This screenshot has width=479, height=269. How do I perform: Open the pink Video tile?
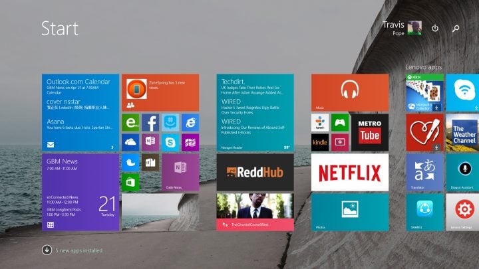coord(340,142)
